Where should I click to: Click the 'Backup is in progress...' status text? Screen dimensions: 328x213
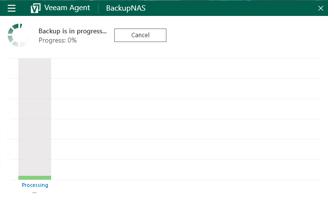click(72, 31)
